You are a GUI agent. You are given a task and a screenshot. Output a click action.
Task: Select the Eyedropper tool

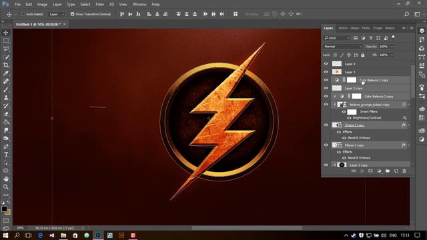point(6,73)
